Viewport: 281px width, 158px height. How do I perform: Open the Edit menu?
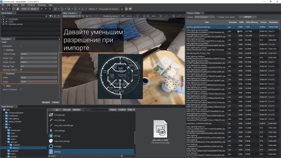tap(8, 5)
